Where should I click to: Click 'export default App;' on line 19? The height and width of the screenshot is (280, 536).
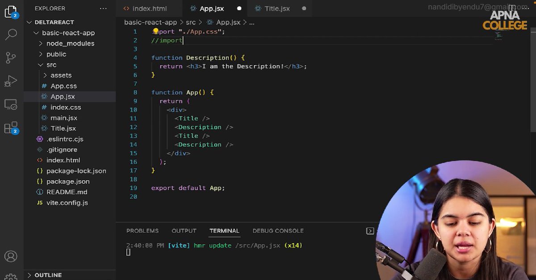tap(188, 188)
